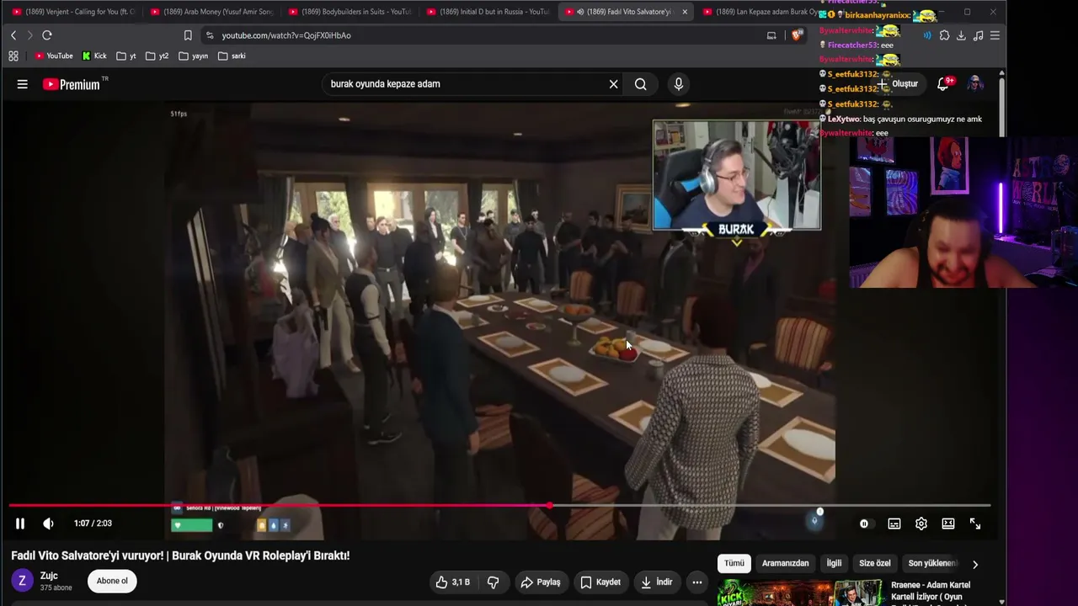1078x606 pixels.
Task: Click the Oluştur create button
Action: pos(899,84)
